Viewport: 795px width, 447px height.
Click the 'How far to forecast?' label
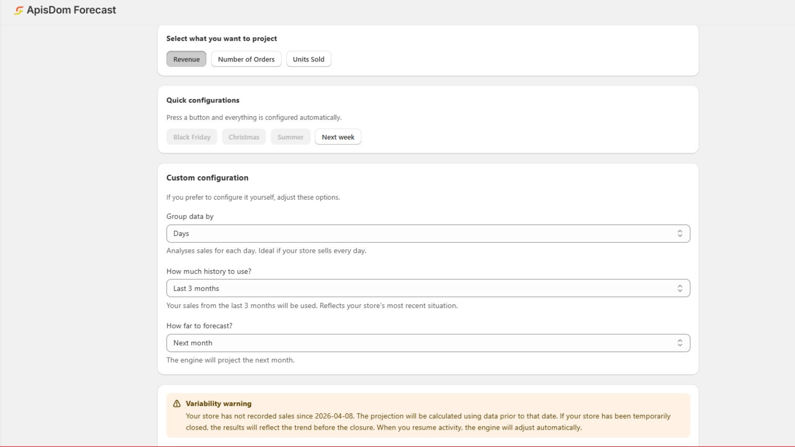199,326
